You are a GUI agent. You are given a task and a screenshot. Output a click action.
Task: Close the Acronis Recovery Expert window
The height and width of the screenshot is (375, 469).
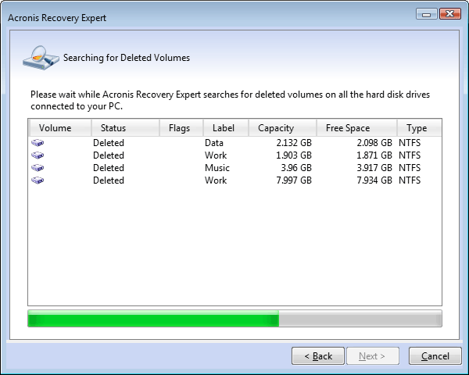pos(450,14)
